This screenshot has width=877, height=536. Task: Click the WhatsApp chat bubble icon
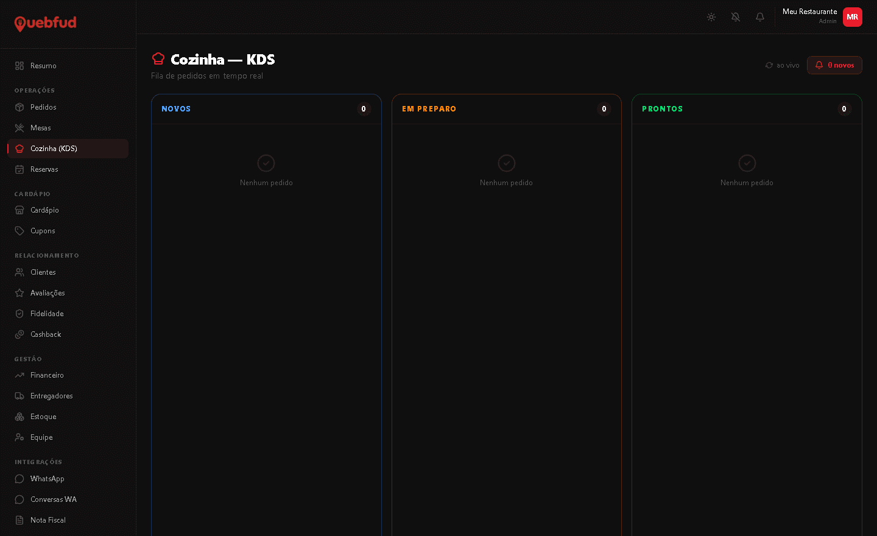[19, 479]
